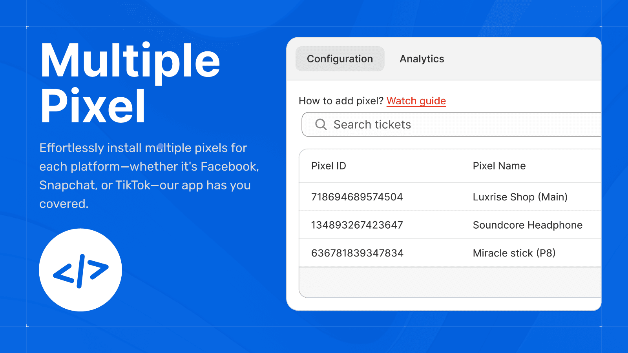
Task: Switch to the Analytics tab
Action: pos(422,59)
